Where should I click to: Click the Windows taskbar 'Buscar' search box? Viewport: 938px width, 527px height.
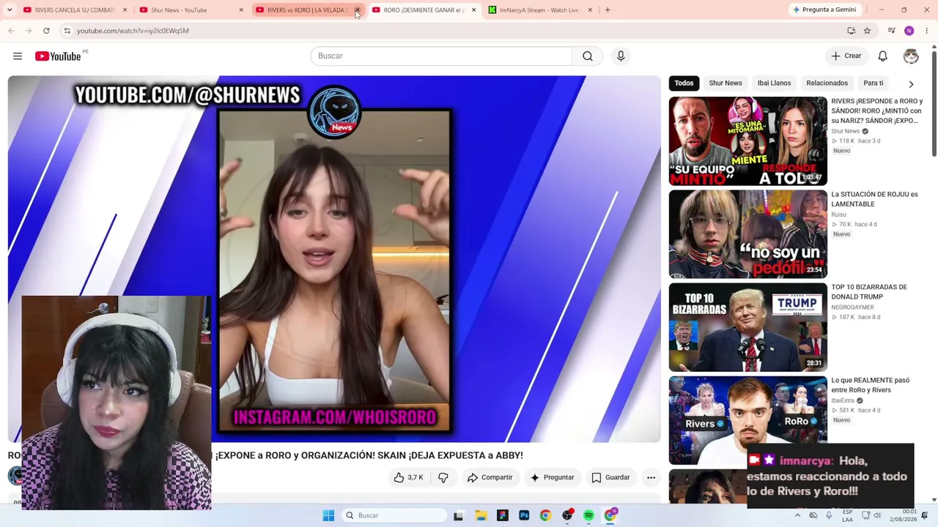coord(394,515)
